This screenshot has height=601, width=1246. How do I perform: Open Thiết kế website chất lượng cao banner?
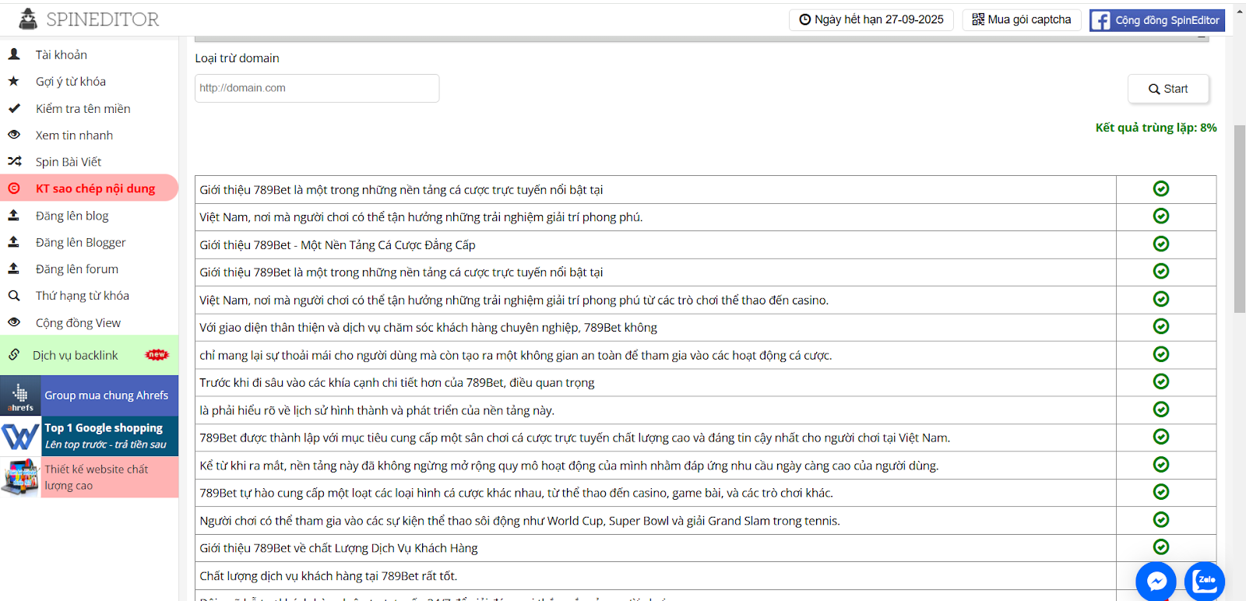click(89, 477)
